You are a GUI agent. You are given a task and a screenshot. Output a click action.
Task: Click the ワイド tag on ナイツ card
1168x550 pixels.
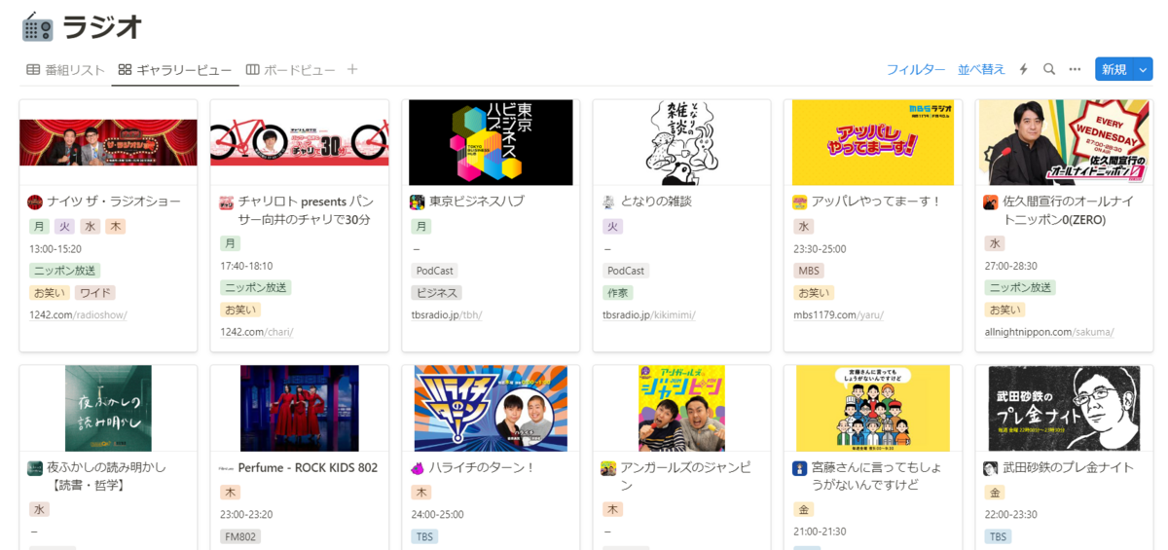pos(94,293)
